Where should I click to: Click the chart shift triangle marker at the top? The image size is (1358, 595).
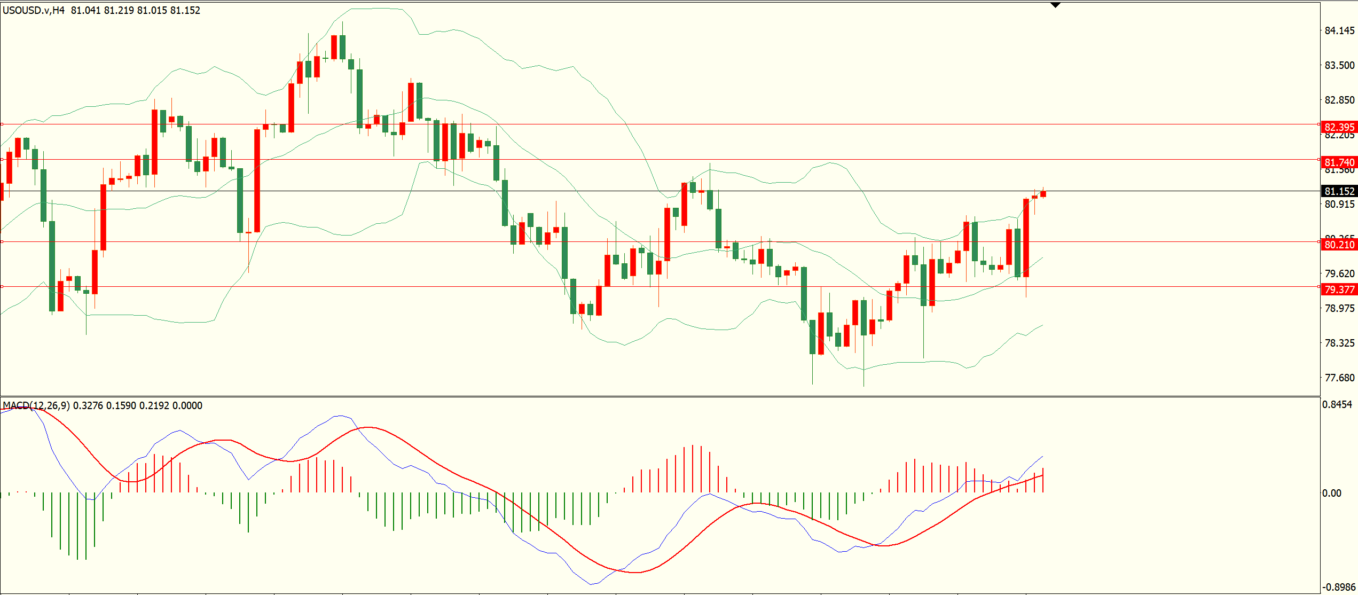point(1055,5)
